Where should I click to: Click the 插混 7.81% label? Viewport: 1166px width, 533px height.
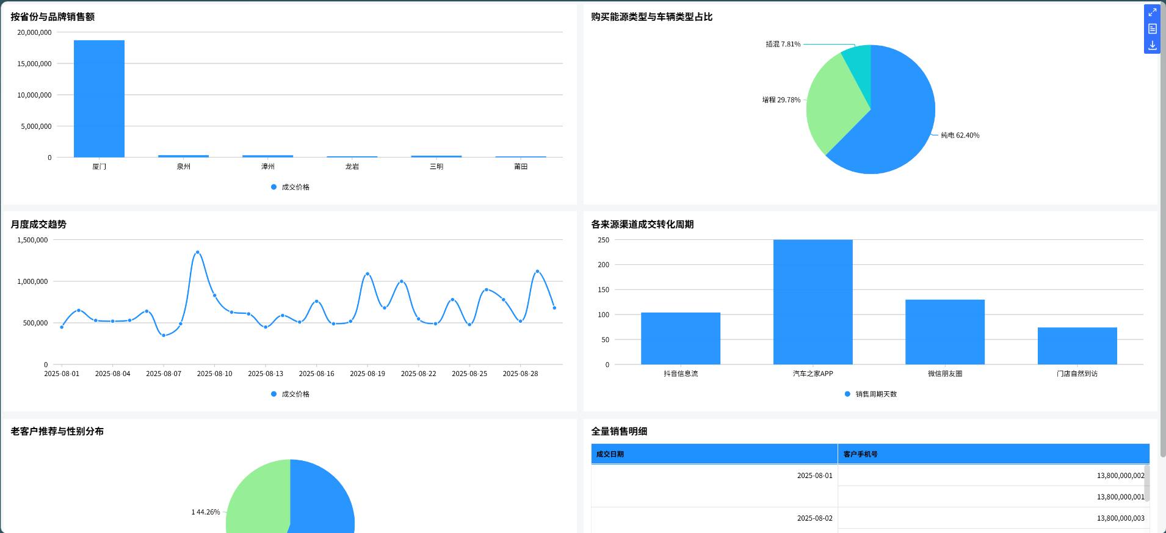[x=783, y=44]
